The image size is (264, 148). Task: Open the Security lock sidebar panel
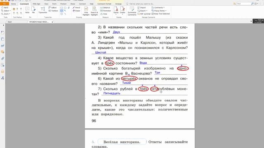point(2,72)
